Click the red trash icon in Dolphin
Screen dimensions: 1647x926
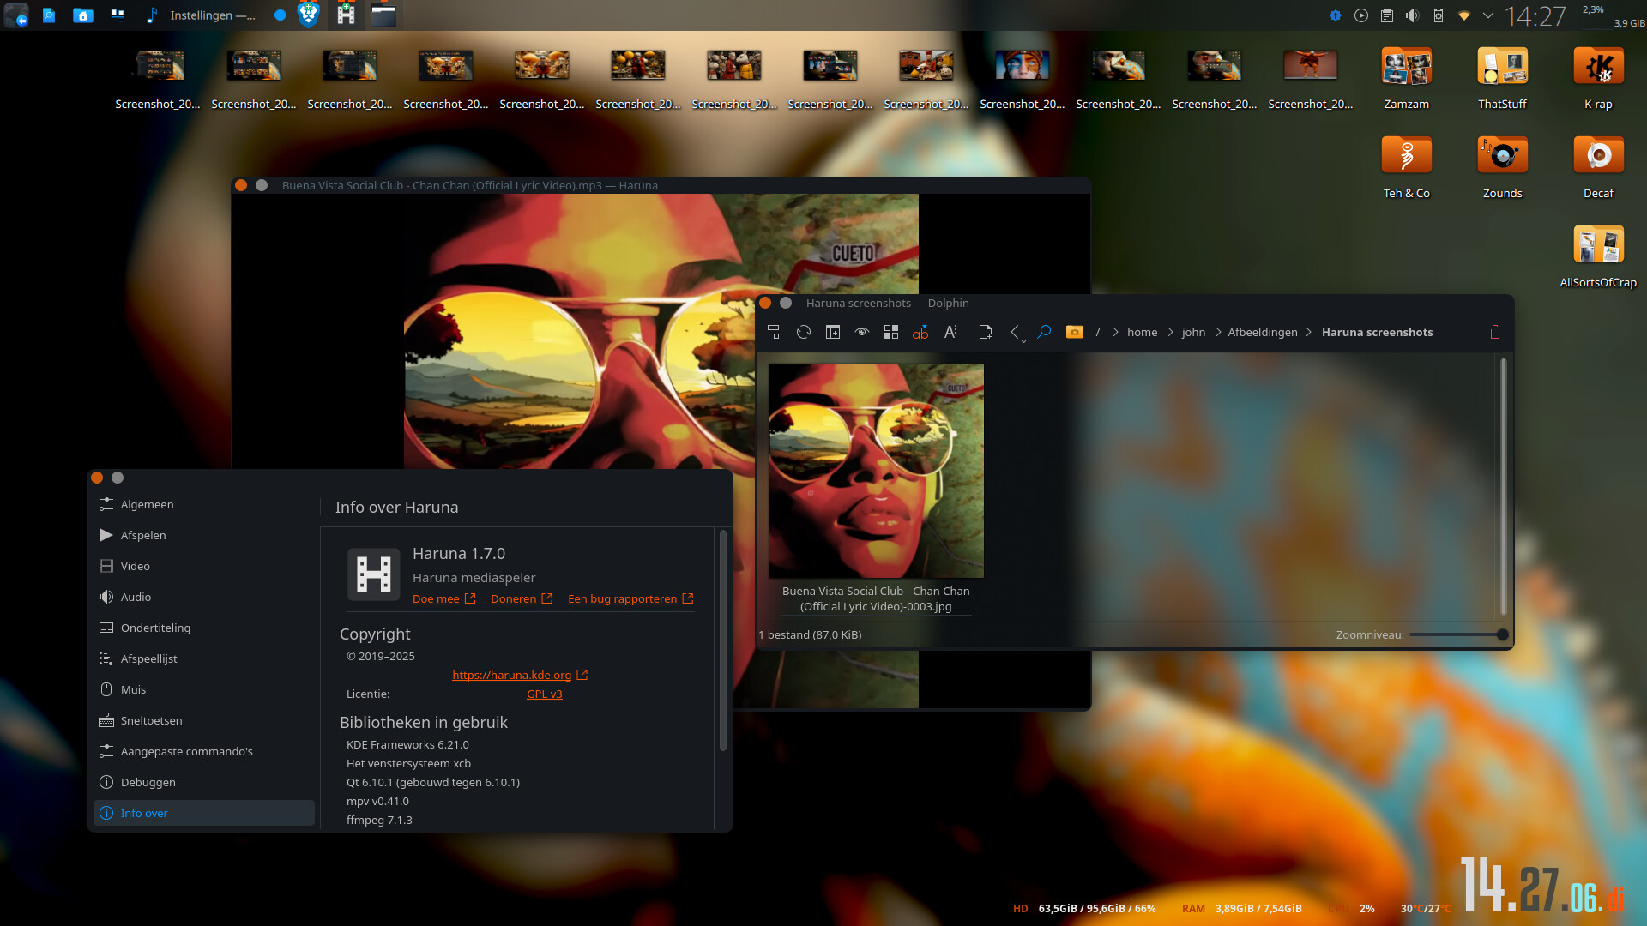click(x=1494, y=332)
